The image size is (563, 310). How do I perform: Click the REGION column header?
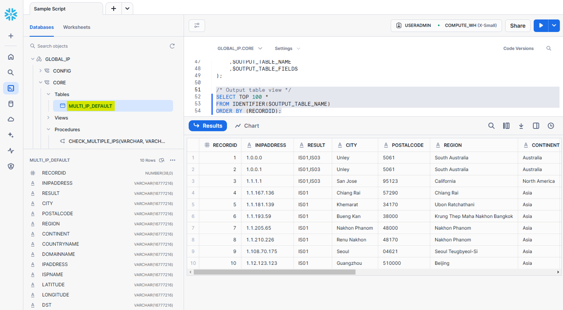coord(474,145)
